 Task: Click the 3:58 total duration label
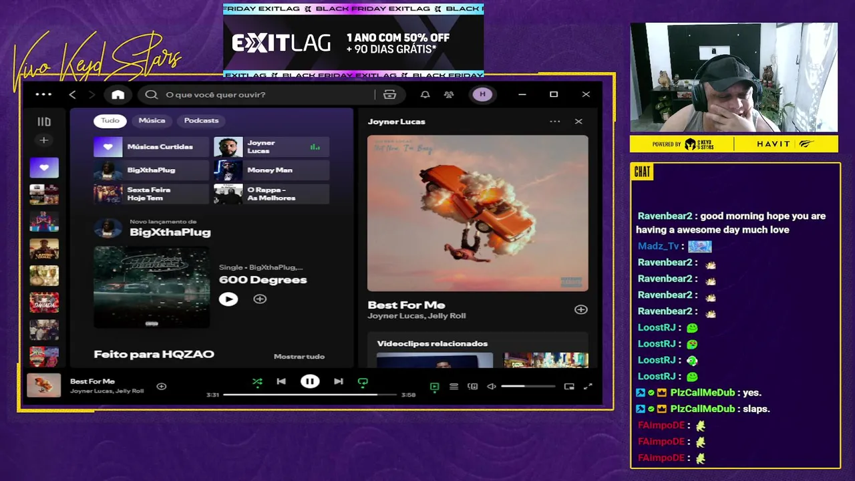click(x=408, y=395)
